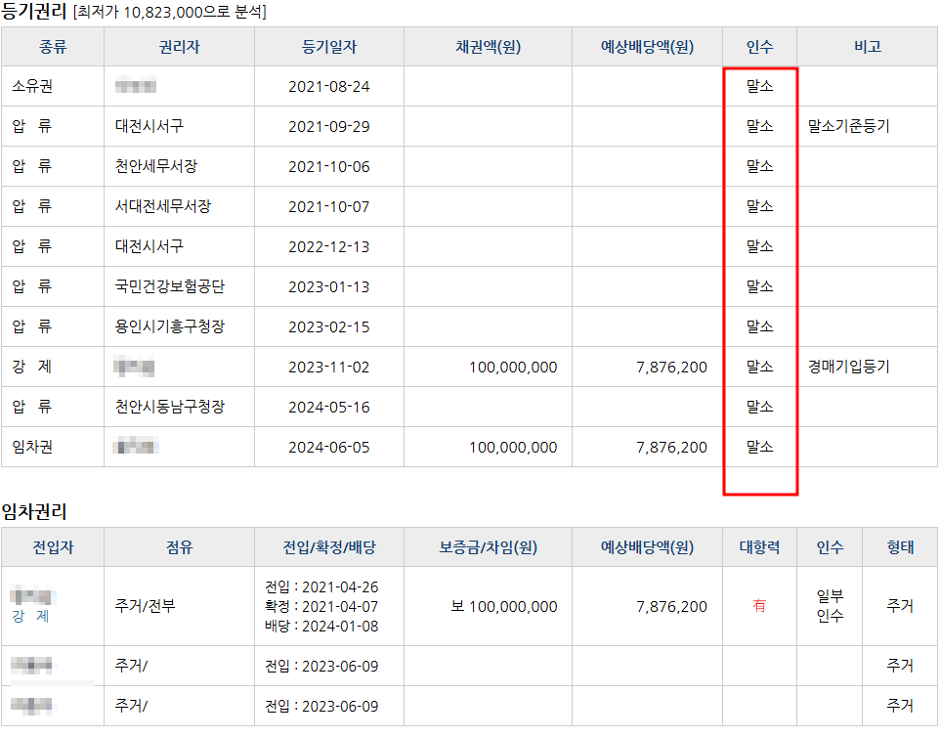Click the 소유권 row's 말소 cell
940x738 pixels.
759,86
